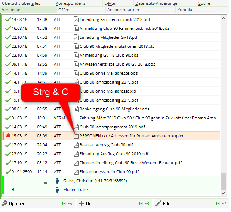Click the Edit button with pencil

tap(163, 204)
